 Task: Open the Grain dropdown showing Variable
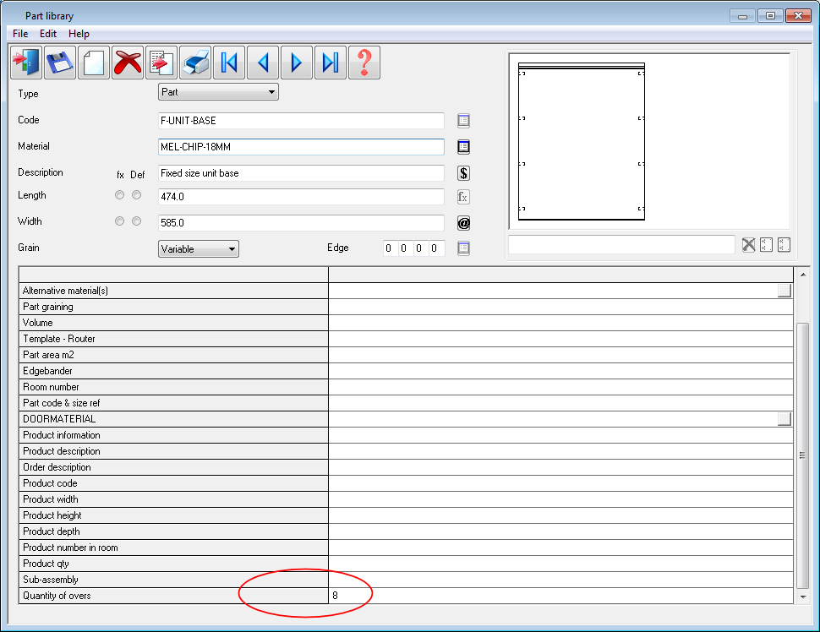click(x=198, y=248)
